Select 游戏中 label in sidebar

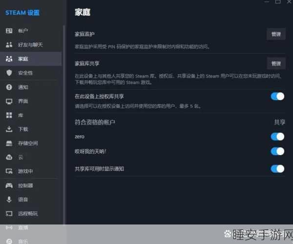(25, 171)
